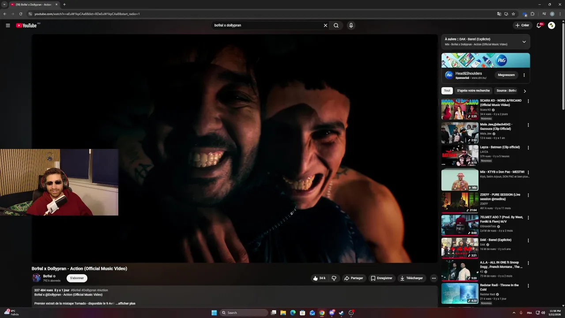Open YouTube notifications bell
The height and width of the screenshot is (318, 565).
tap(539, 26)
